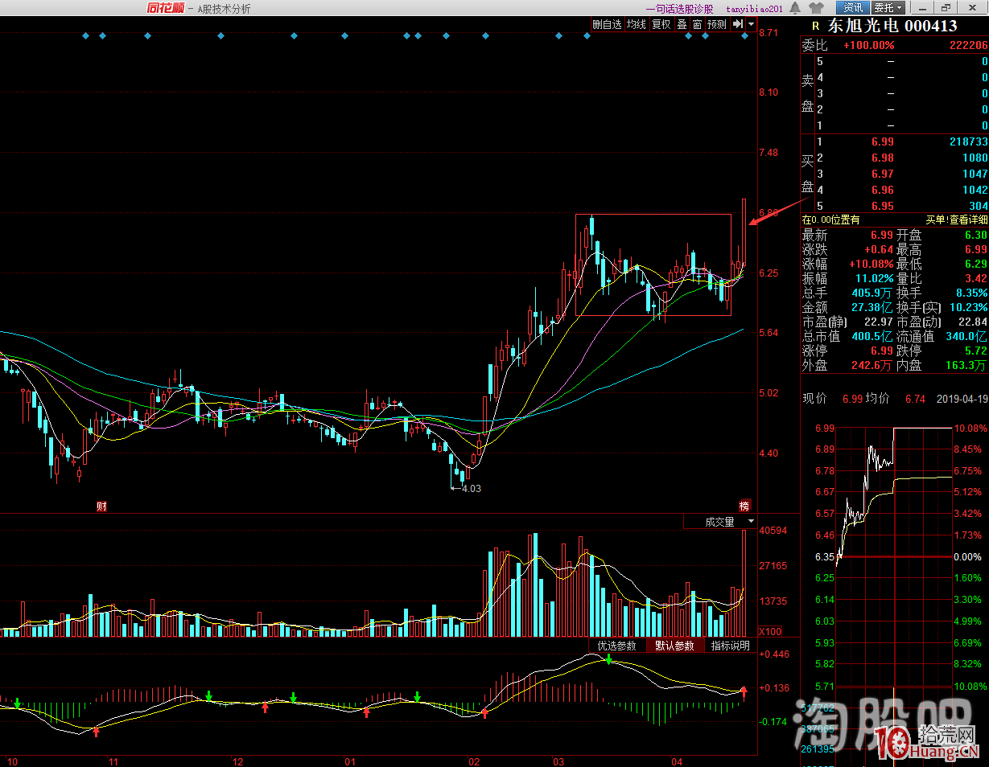Click the red MACD buy arrow near November
The width and height of the screenshot is (989, 767).
(96, 731)
